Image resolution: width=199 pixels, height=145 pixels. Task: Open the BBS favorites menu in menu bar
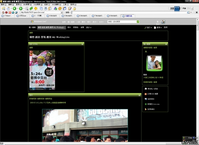coord(27,5)
